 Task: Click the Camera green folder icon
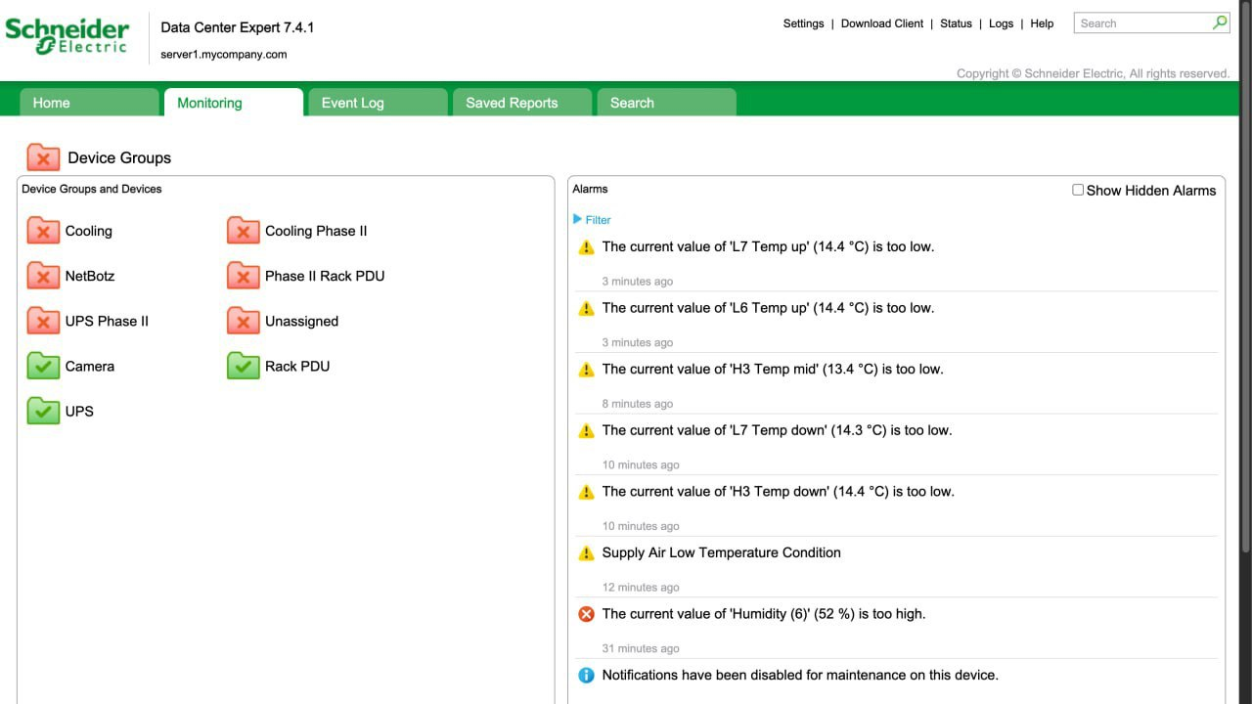pos(43,366)
